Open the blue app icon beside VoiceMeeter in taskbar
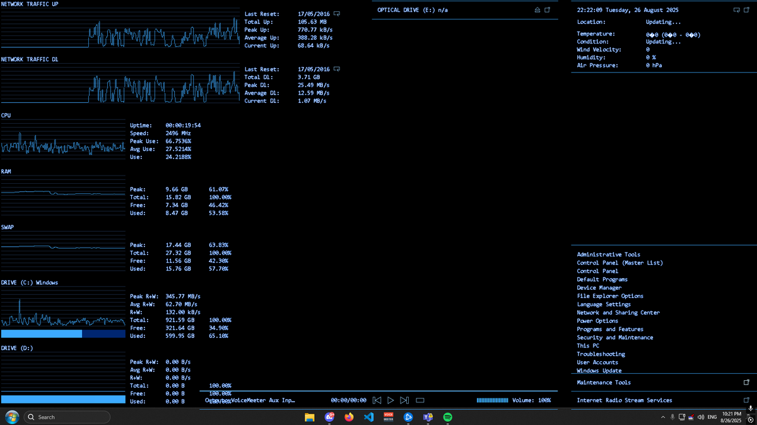 pyautogui.click(x=408, y=417)
